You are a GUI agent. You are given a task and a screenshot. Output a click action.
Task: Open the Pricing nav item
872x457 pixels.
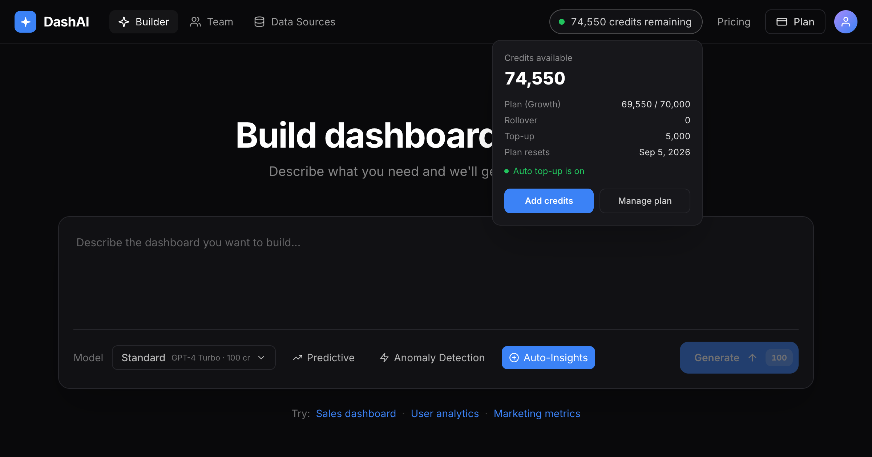pyautogui.click(x=734, y=22)
